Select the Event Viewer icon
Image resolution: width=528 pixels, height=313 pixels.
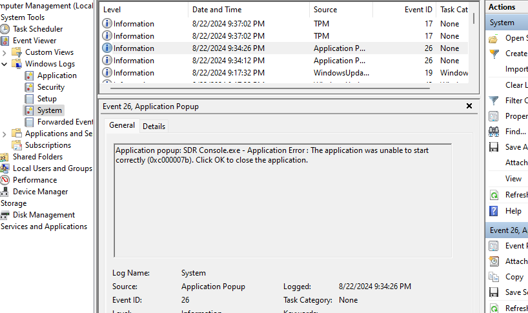point(5,41)
